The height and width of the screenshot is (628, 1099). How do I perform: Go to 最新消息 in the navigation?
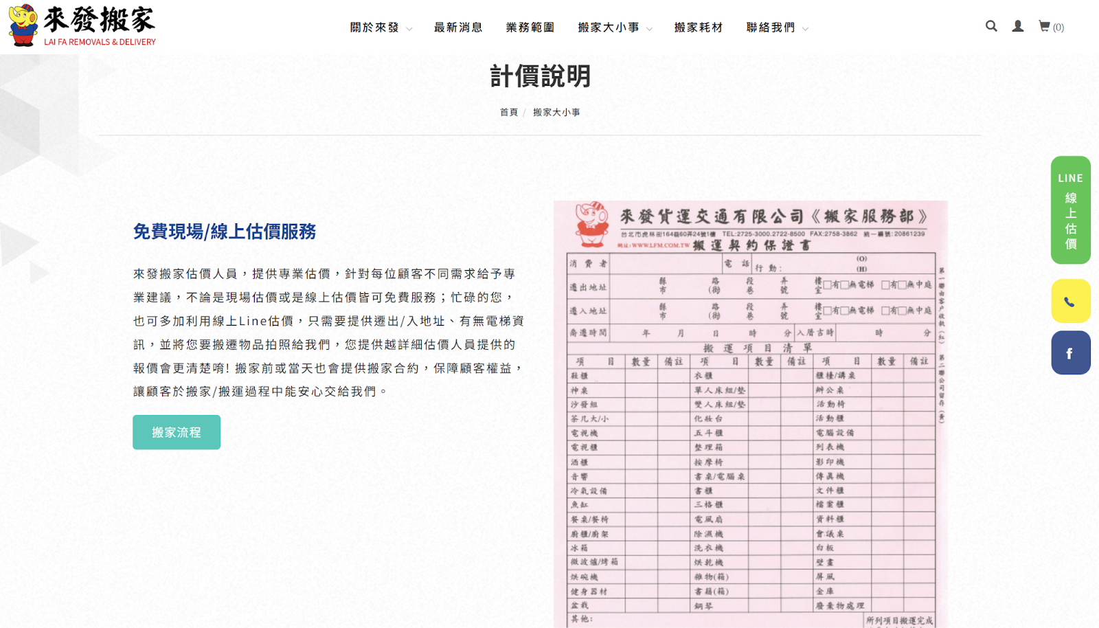[458, 27]
